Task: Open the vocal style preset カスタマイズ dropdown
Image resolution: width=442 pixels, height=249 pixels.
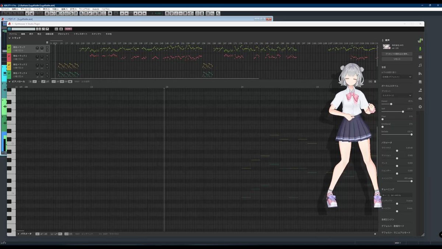Action: [397, 95]
